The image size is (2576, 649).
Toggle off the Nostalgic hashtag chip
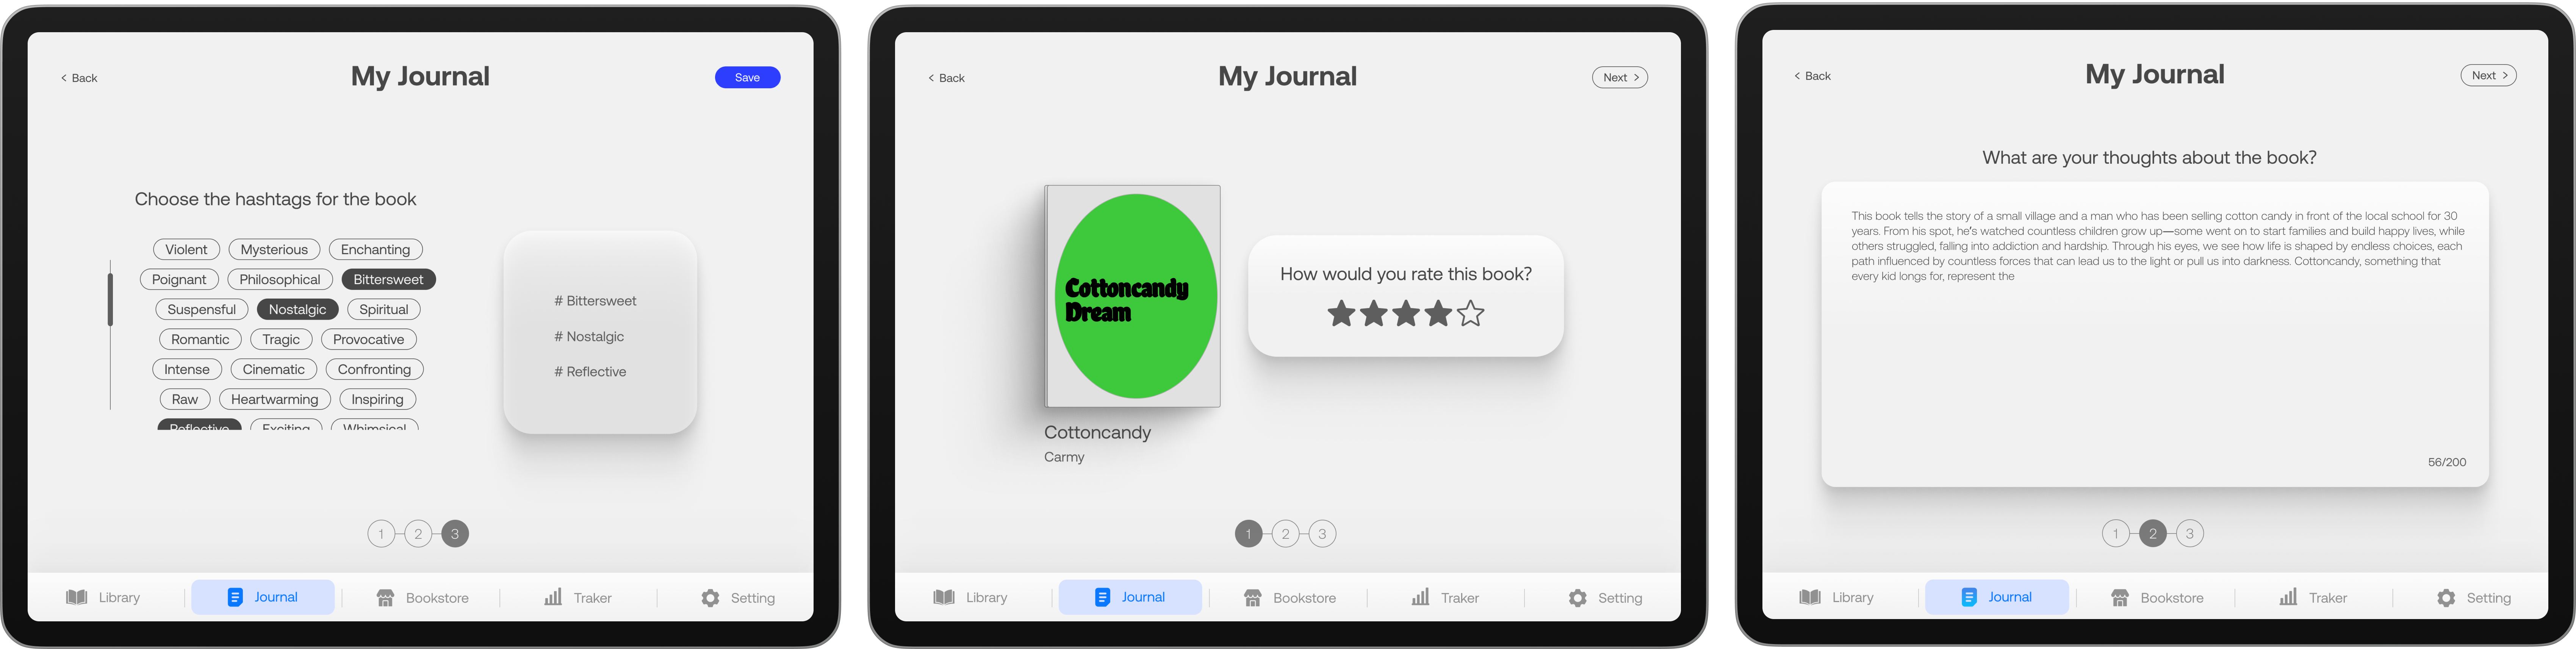297,309
